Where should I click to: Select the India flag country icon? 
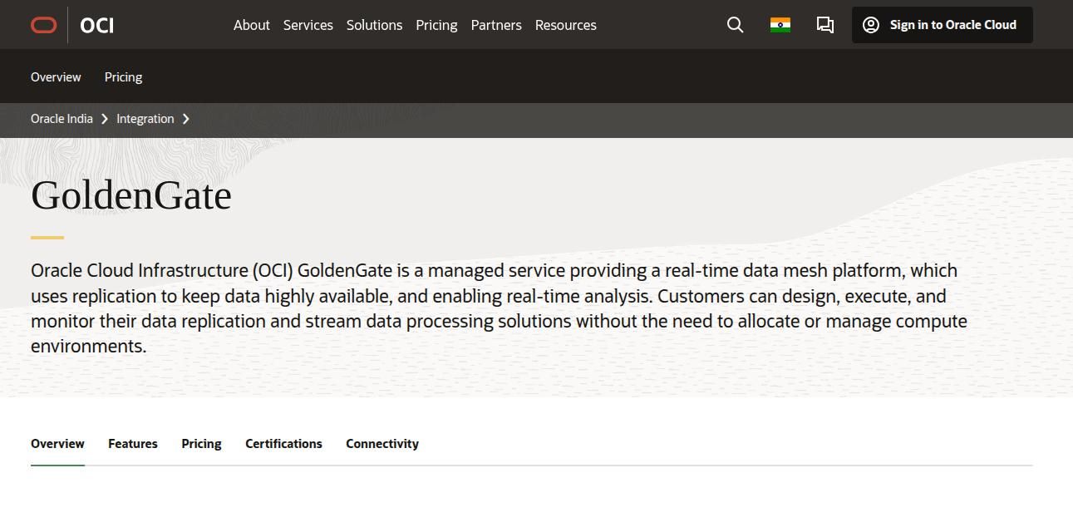click(780, 25)
